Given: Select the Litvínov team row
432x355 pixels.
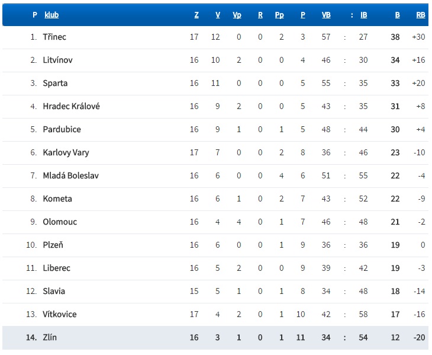Looking at the screenshot, I should (215, 60).
